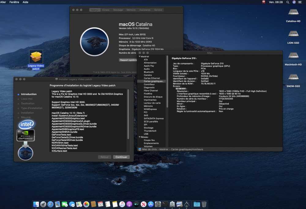Click the menu bar clock Ven. 06:28
The width and height of the screenshot is (306, 209).
coord(276,2)
